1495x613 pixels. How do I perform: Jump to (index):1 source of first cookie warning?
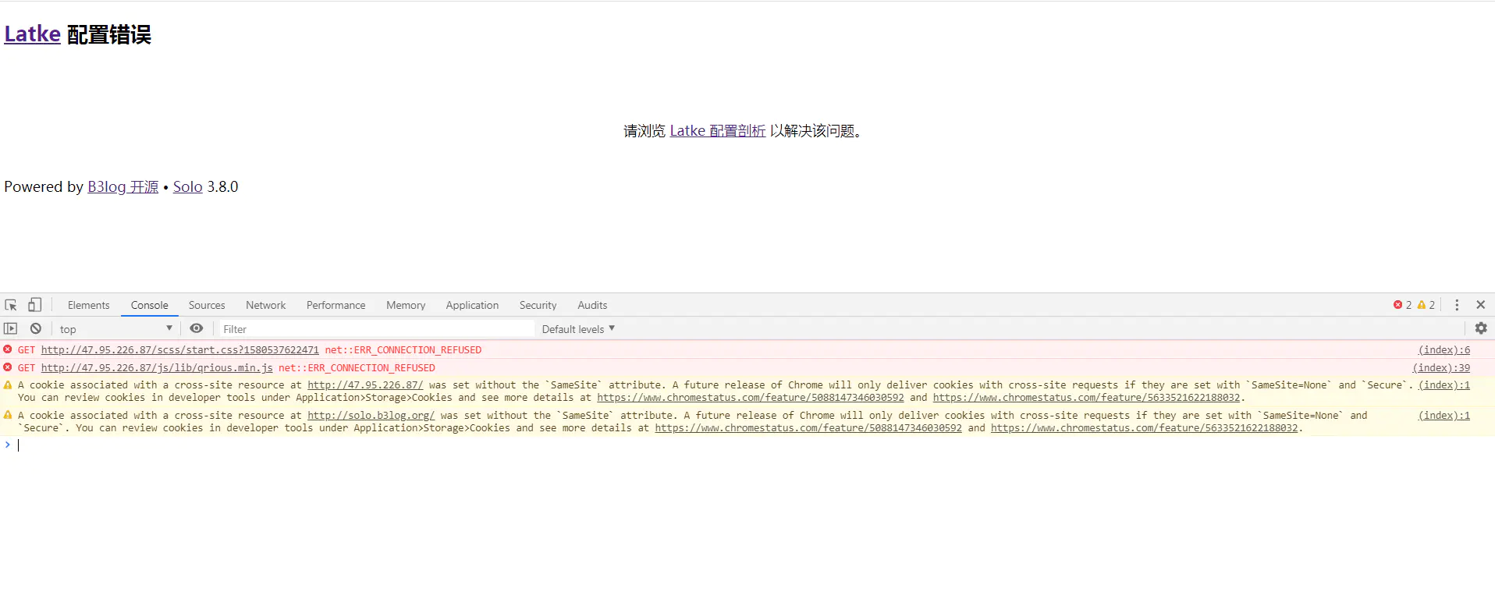click(x=1444, y=385)
